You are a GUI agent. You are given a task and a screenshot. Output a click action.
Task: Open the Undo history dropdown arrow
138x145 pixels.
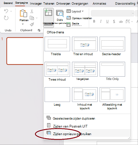pos(11,11)
